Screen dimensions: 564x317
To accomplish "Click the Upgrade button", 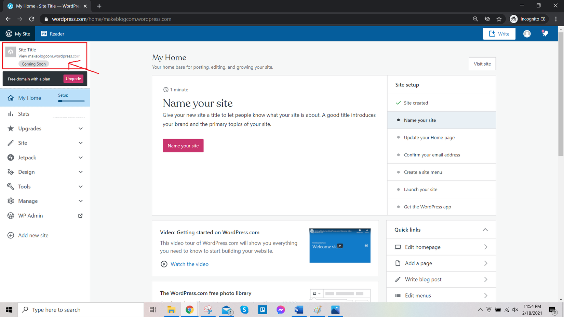I will point(73,79).
